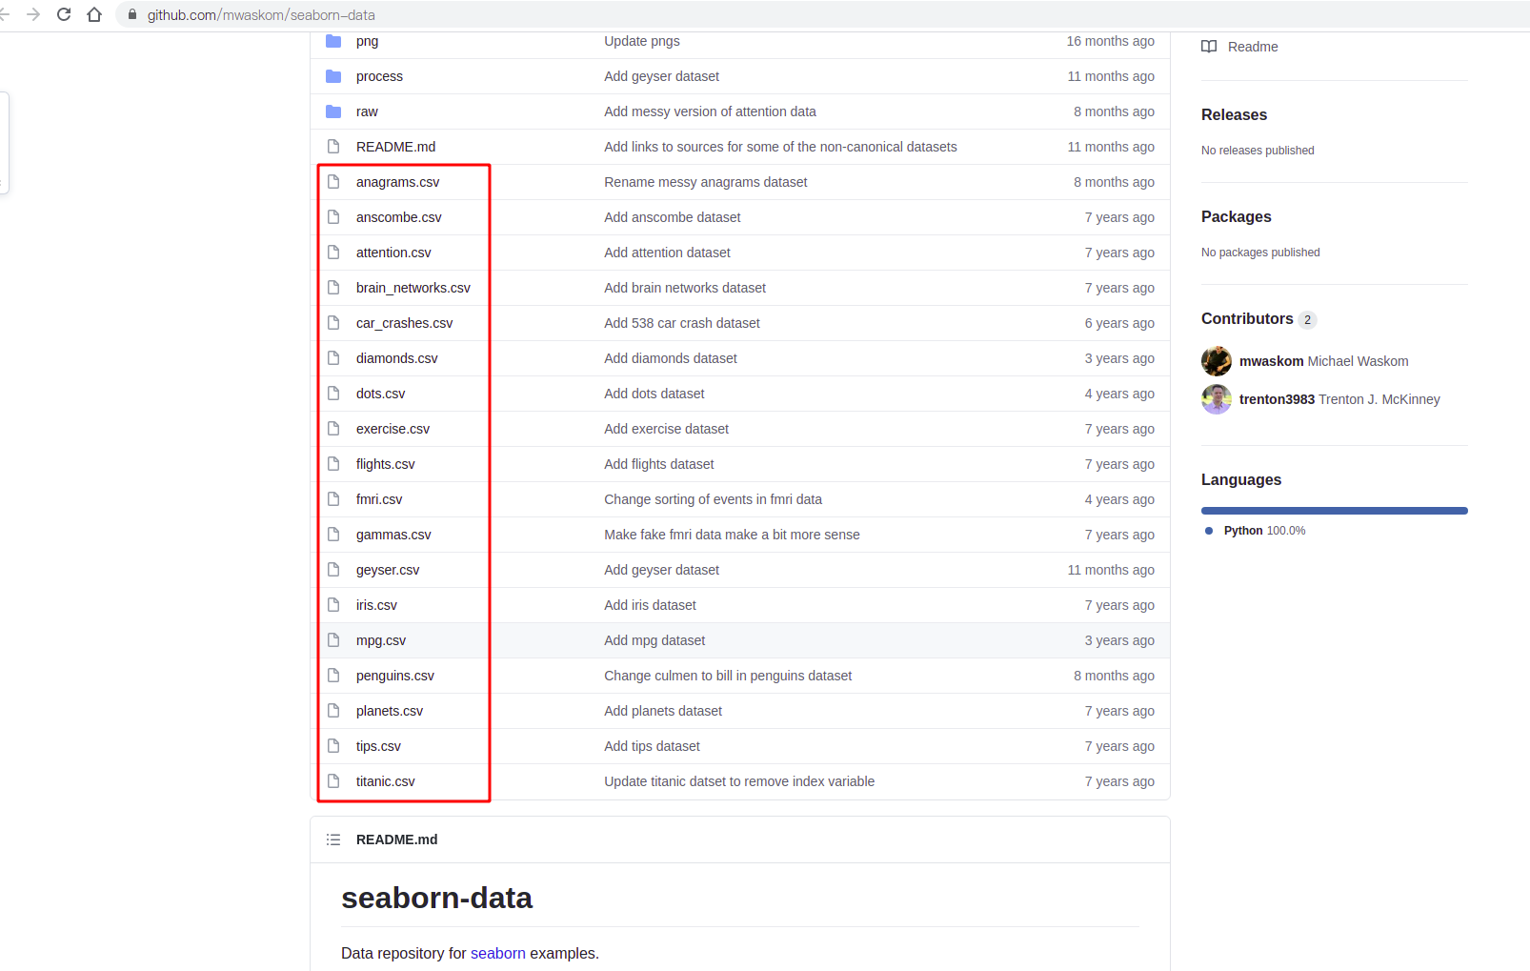Open the mwaskom Michael Waskom profile link
The image size is (1530, 971).
click(1323, 361)
